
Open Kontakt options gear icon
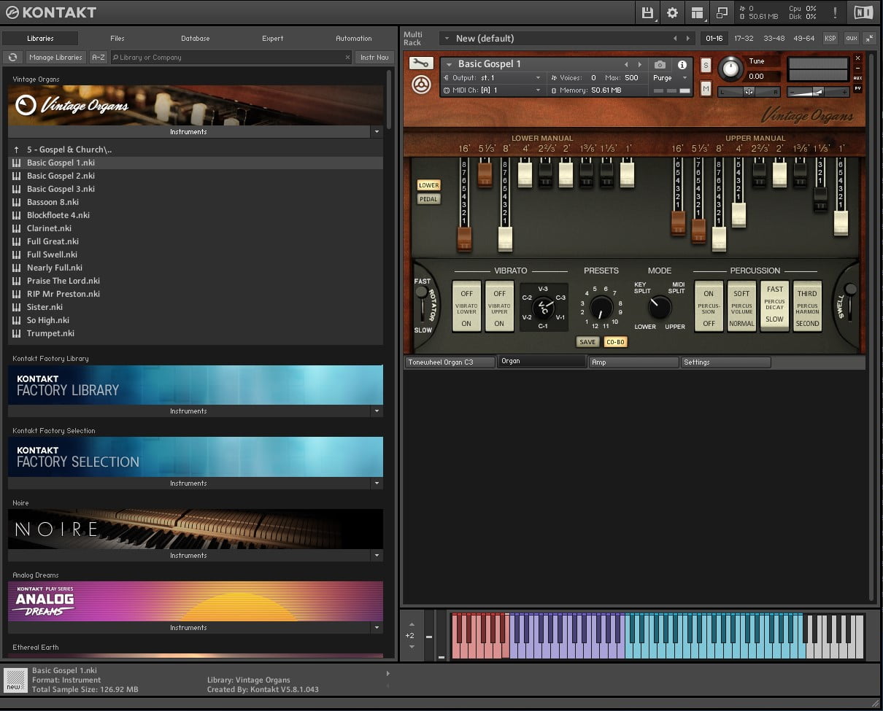pos(672,12)
